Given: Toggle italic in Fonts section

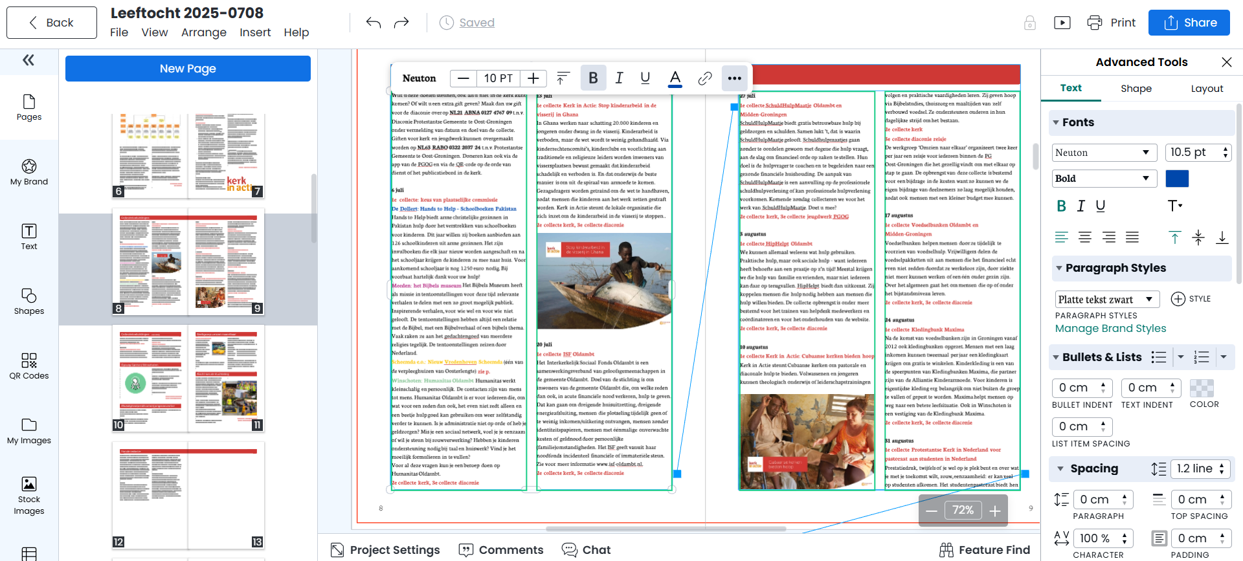Looking at the screenshot, I should coord(1081,206).
